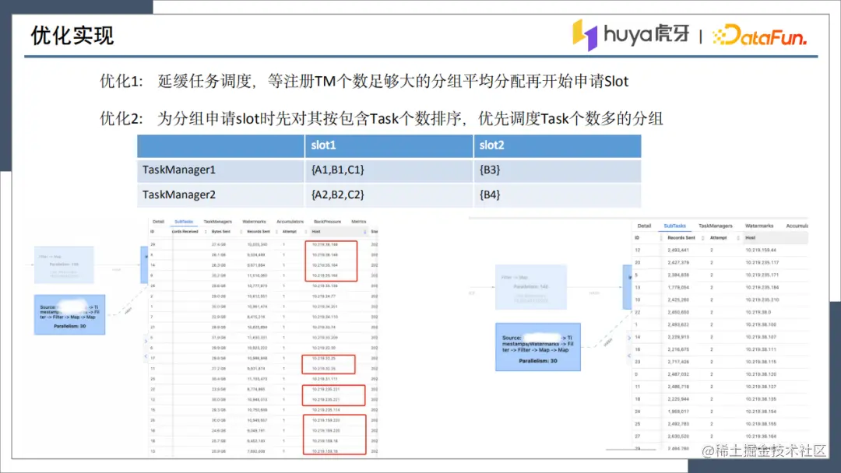This screenshot has width=841, height=473.
Task: Click records value 2,427,379 in right table
Action: [x=678, y=262]
